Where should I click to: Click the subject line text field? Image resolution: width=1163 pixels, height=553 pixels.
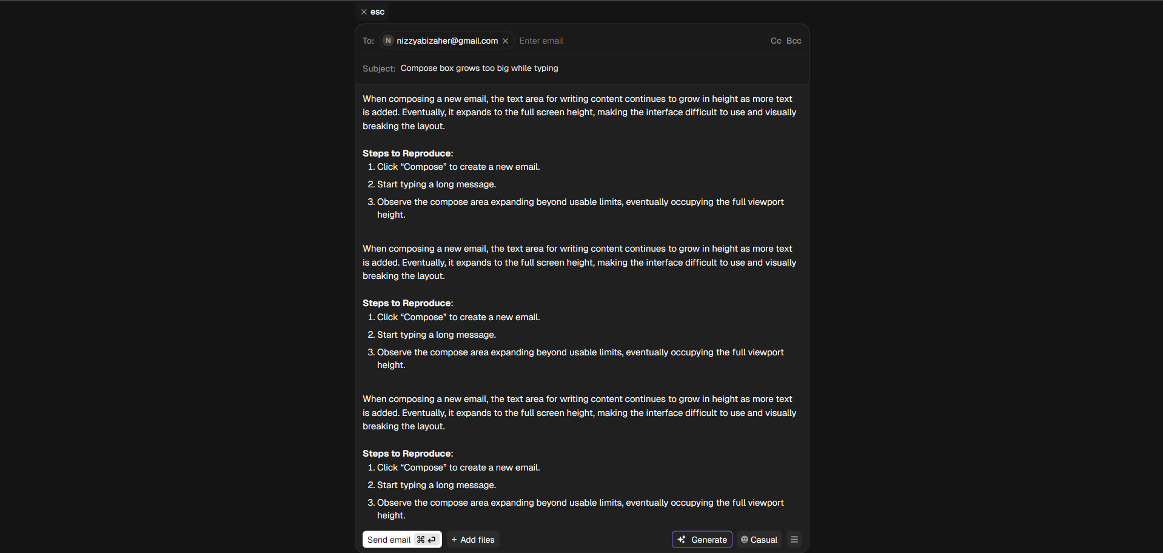[x=600, y=69]
